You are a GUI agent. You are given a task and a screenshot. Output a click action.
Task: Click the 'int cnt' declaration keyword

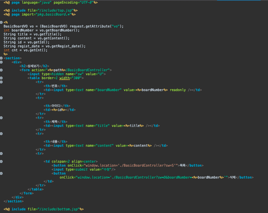[7, 50]
